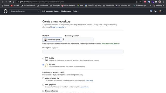
Task: Open the takip bookmark folder
Action: [98, 6]
